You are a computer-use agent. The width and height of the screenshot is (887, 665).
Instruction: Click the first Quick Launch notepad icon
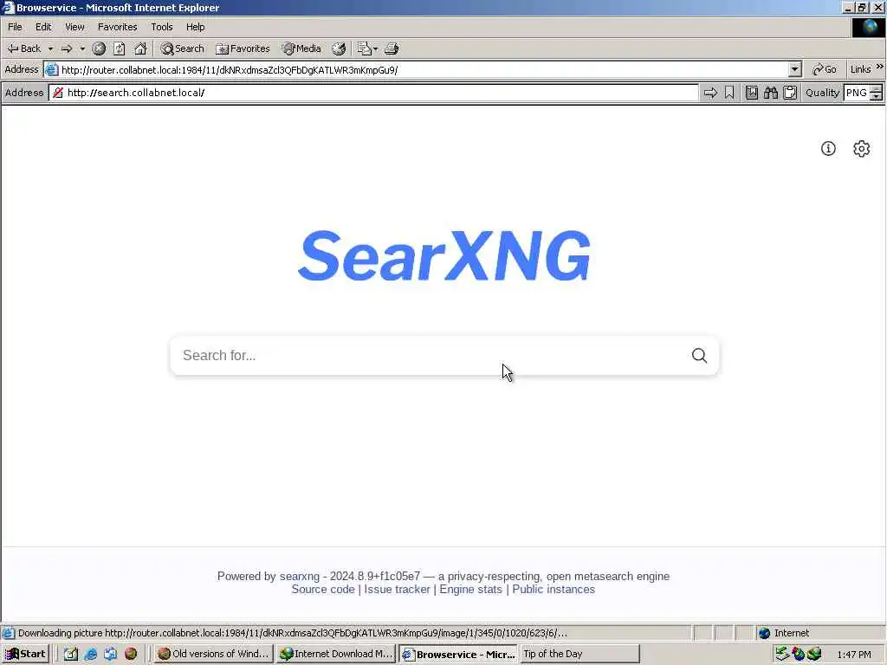[x=71, y=654]
